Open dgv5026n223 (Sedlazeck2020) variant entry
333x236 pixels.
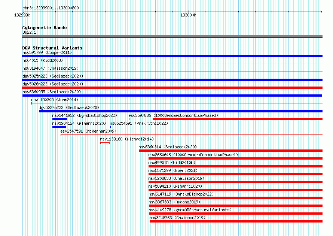tap(53, 84)
